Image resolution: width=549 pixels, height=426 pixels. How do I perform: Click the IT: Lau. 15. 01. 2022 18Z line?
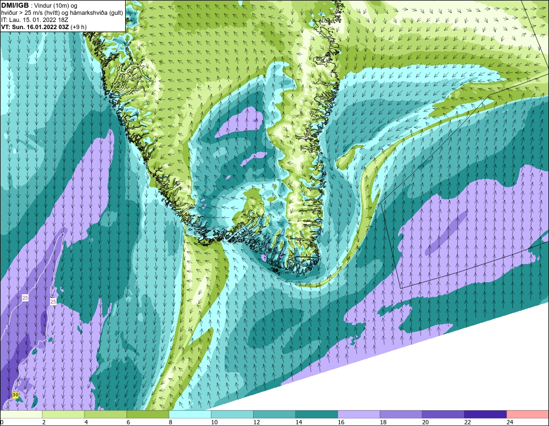(x=35, y=20)
